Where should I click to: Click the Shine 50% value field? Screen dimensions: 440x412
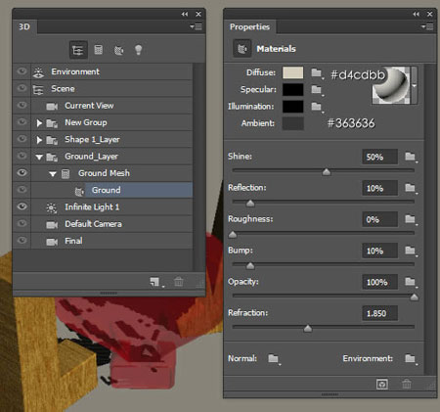coord(379,157)
